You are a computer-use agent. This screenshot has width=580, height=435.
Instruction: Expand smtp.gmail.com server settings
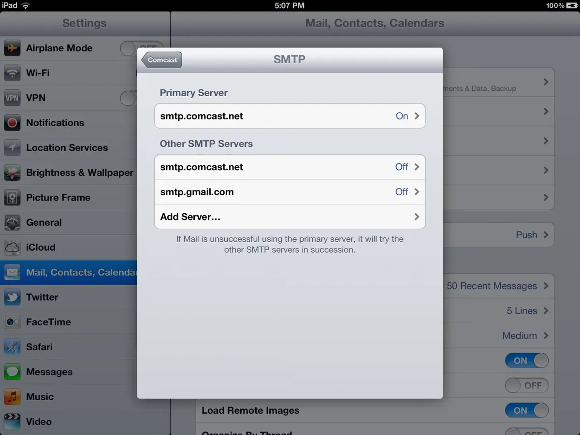pyautogui.click(x=290, y=192)
